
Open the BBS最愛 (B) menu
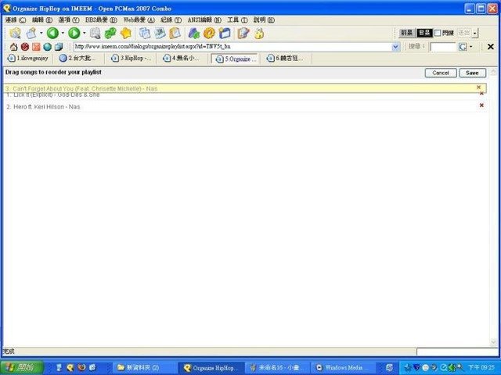(x=101, y=20)
